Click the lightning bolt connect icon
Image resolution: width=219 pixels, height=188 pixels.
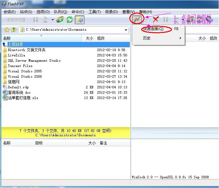[137, 19]
